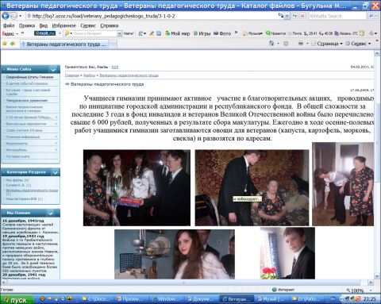
Task: Open the Избранное menu
Action: point(63,25)
